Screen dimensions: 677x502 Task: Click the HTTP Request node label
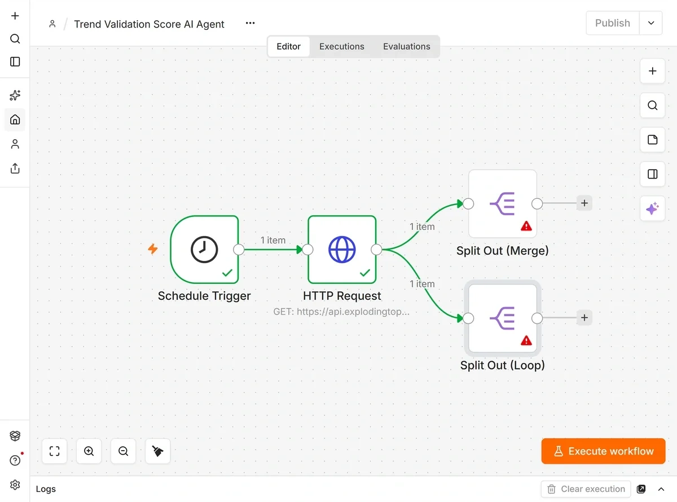[x=342, y=296]
